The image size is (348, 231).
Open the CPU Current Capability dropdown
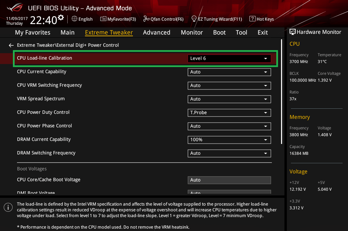(x=229, y=72)
